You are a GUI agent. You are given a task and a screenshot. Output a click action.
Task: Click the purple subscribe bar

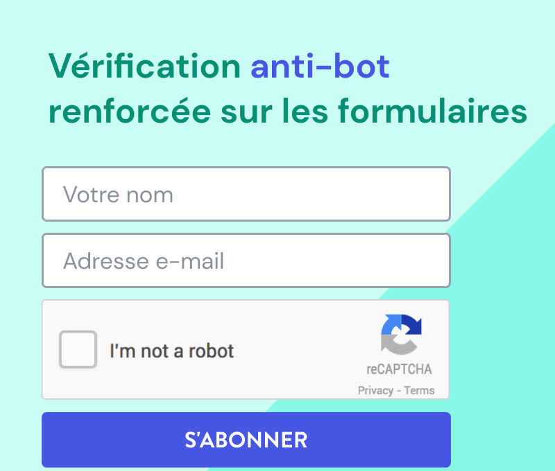(x=246, y=440)
